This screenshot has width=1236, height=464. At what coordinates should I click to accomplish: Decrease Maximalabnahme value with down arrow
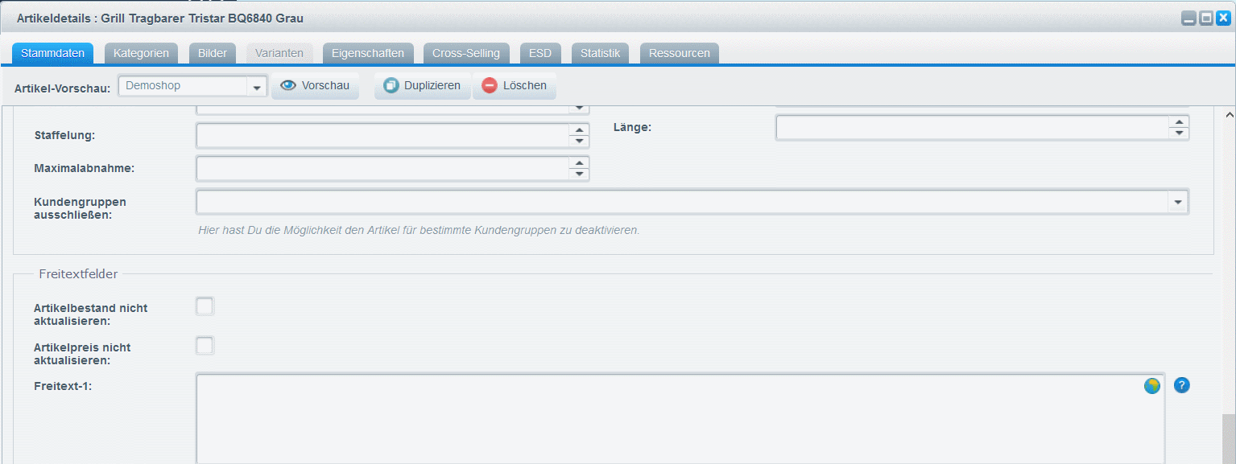[x=578, y=175]
